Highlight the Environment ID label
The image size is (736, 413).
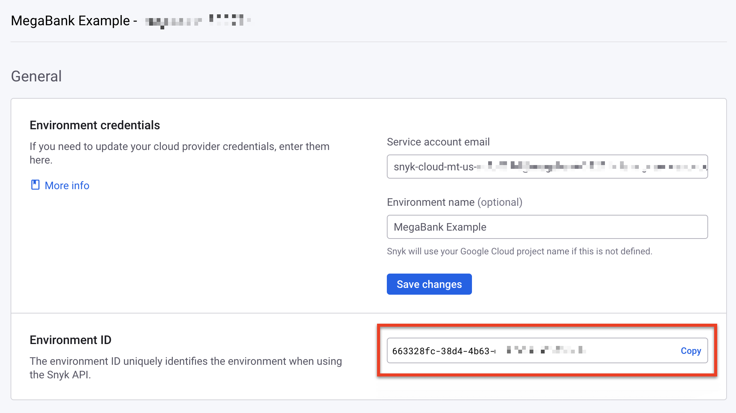point(70,340)
